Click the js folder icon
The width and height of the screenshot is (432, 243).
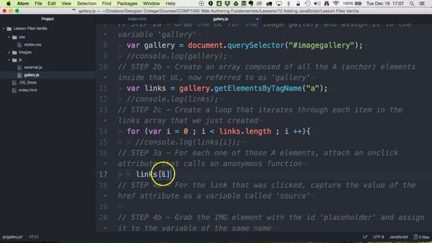(14, 60)
